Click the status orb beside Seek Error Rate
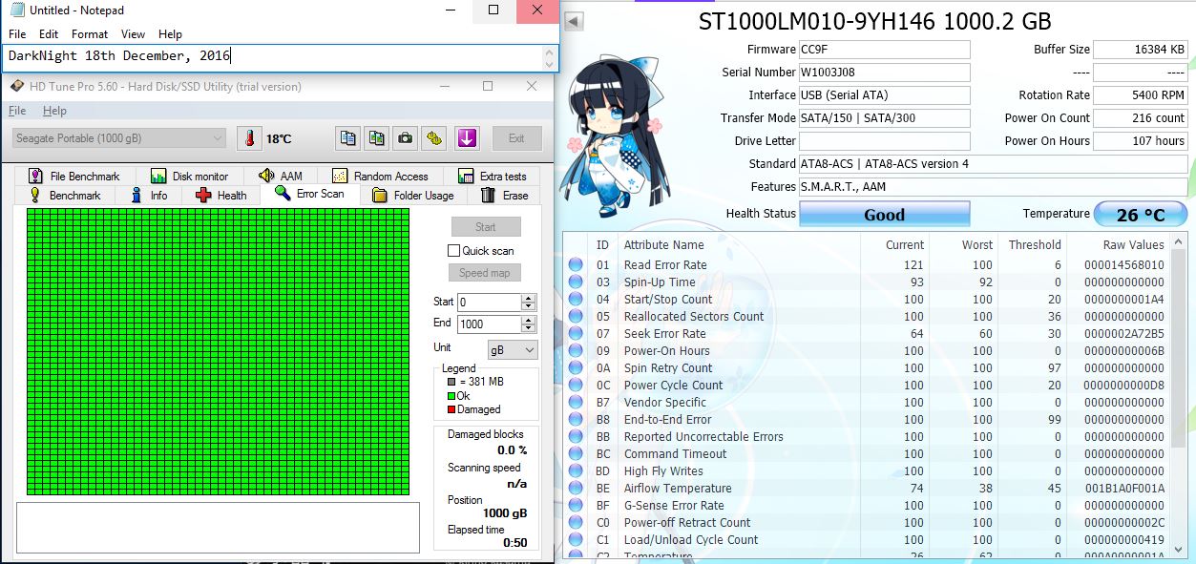This screenshot has width=1196, height=564. 576,334
